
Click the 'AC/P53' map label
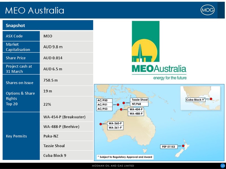pyautogui.click(x=103, y=109)
